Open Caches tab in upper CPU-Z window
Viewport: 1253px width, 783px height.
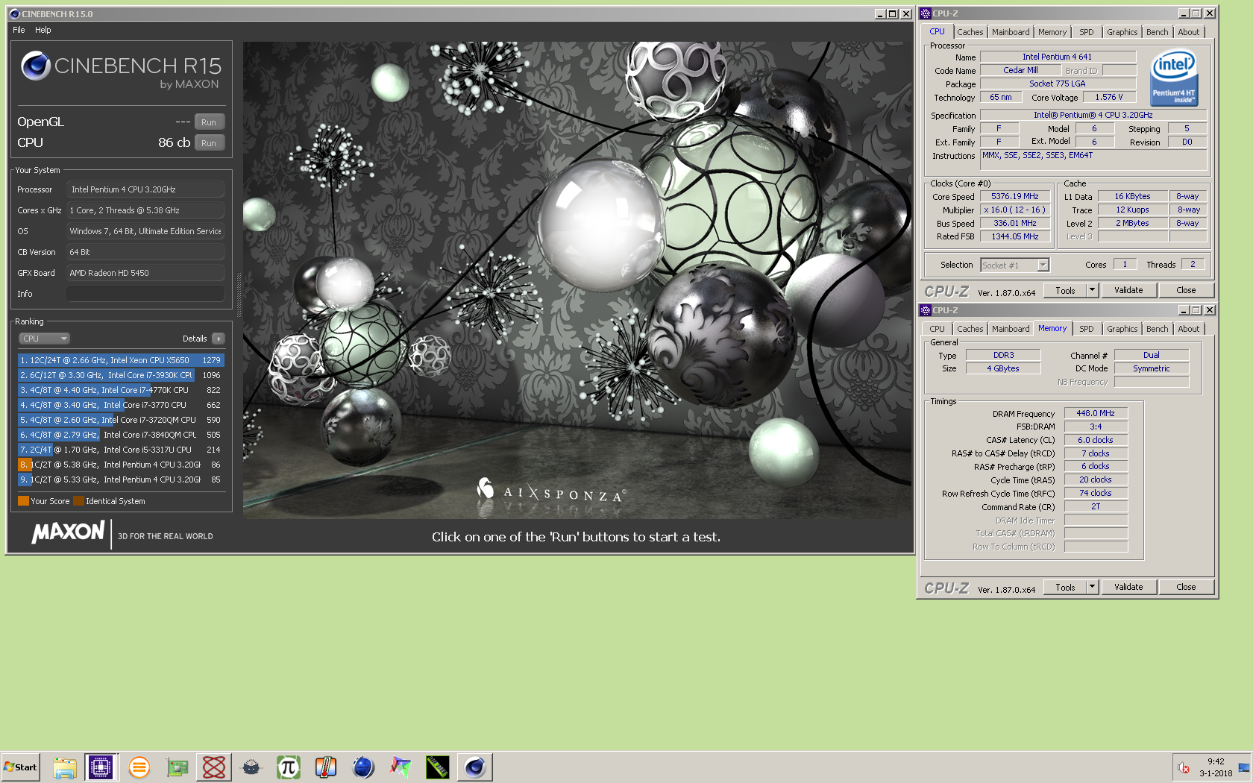[x=970, y=32]
